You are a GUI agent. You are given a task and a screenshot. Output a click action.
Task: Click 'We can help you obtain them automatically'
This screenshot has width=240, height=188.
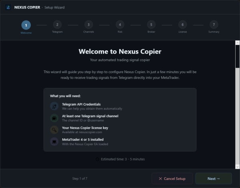tap(92, 109)
